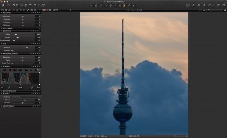Rotate the image clockwise
This screenshot has height=138, width=227.
pyautogui.click(x=17, y=5)
